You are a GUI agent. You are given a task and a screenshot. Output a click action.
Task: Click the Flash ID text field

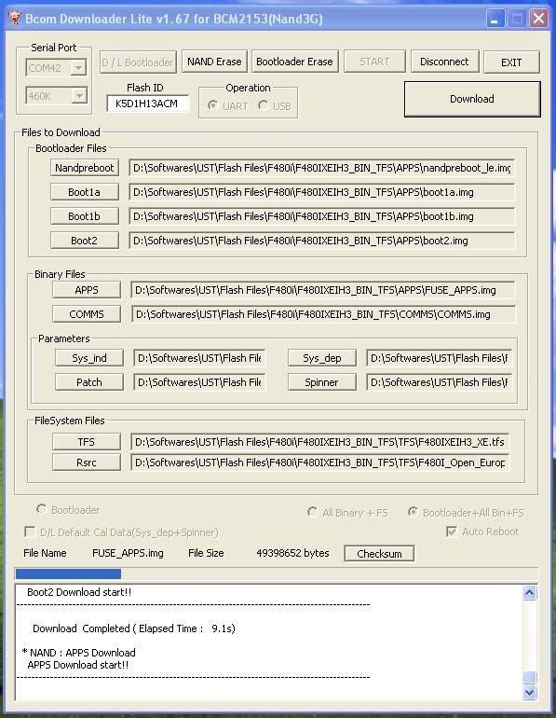click(147, 104)
